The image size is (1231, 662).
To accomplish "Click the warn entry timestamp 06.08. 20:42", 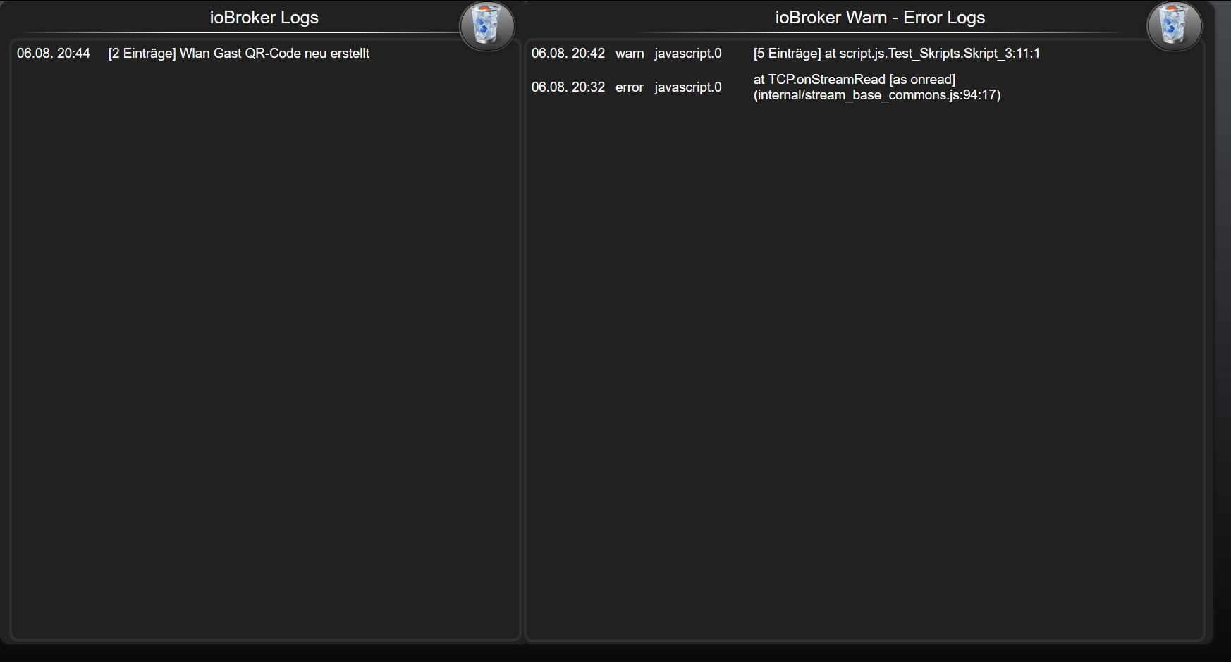I will (568, 54).
